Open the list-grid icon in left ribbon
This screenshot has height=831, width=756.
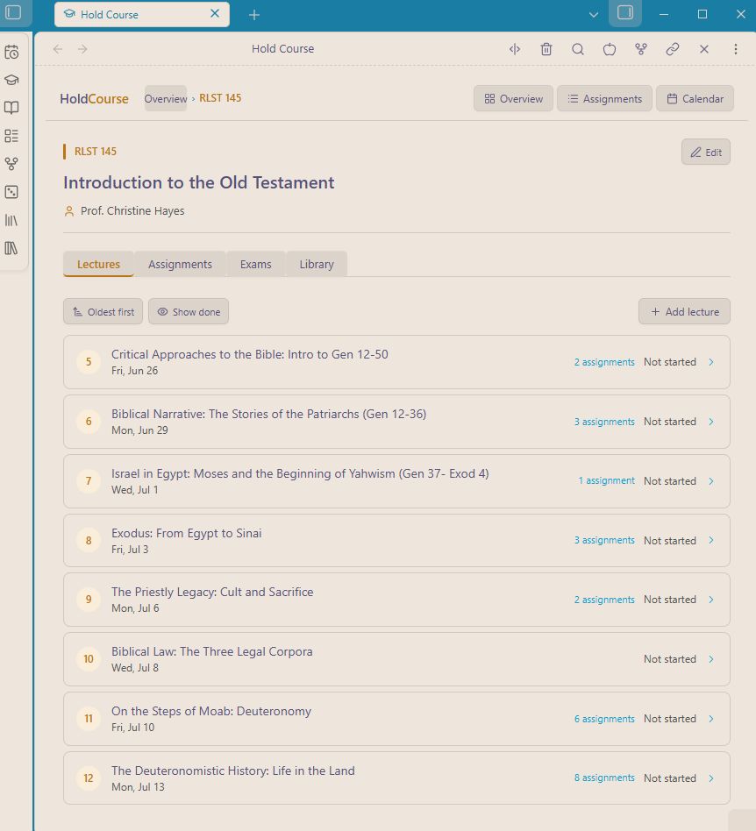coord(11,136)
